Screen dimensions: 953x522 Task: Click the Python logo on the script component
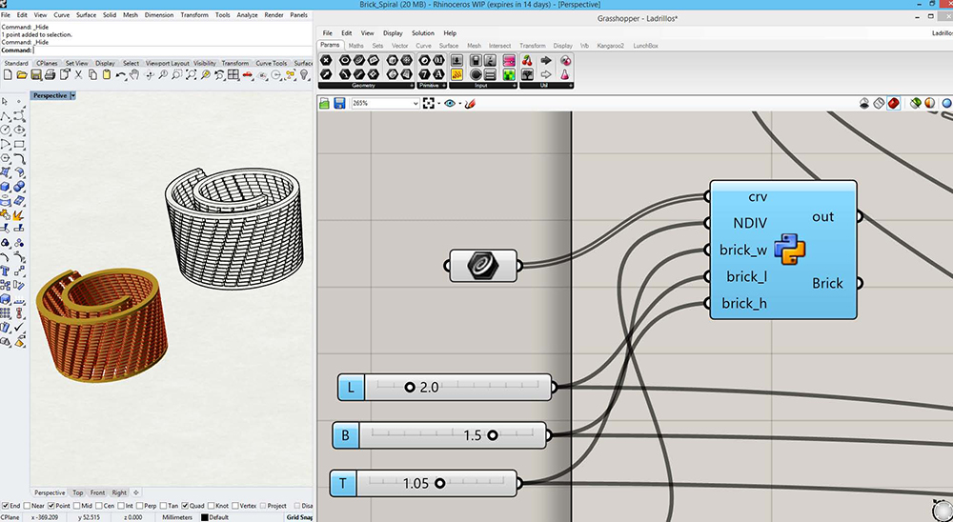click(x=789, y=250)
